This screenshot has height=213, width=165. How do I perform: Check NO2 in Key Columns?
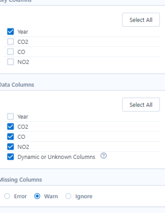coord(11,62)
